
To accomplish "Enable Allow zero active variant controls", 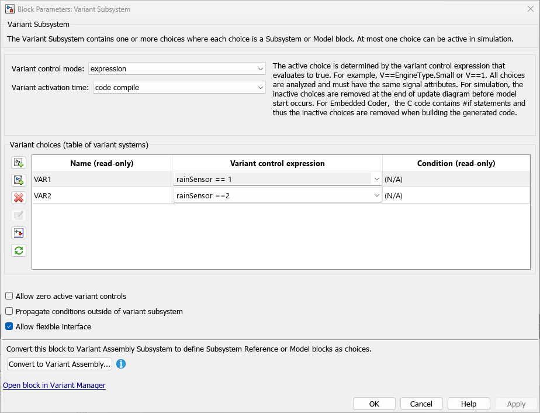I will (9, 296).
